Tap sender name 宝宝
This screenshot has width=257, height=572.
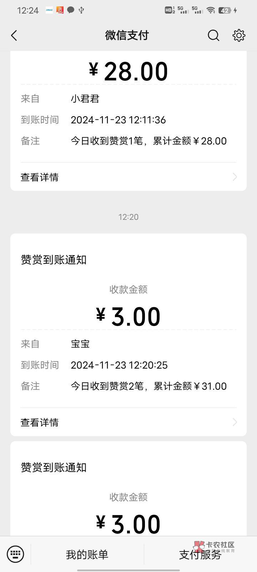(x=80, y=344)
